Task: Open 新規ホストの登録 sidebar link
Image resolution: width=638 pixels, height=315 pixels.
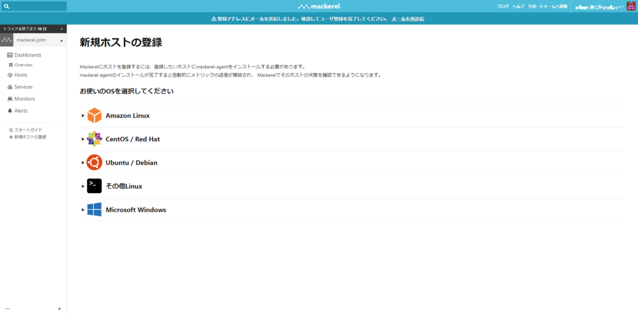Action: (x=30, y=138)
